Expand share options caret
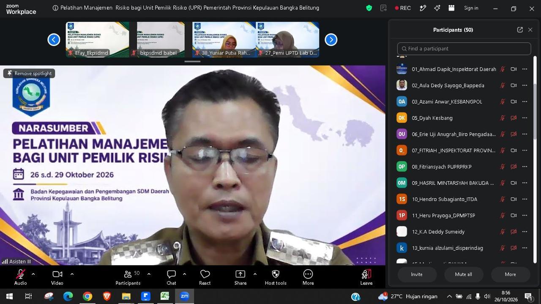Screen dimensions: 541x304 (255, 274)
